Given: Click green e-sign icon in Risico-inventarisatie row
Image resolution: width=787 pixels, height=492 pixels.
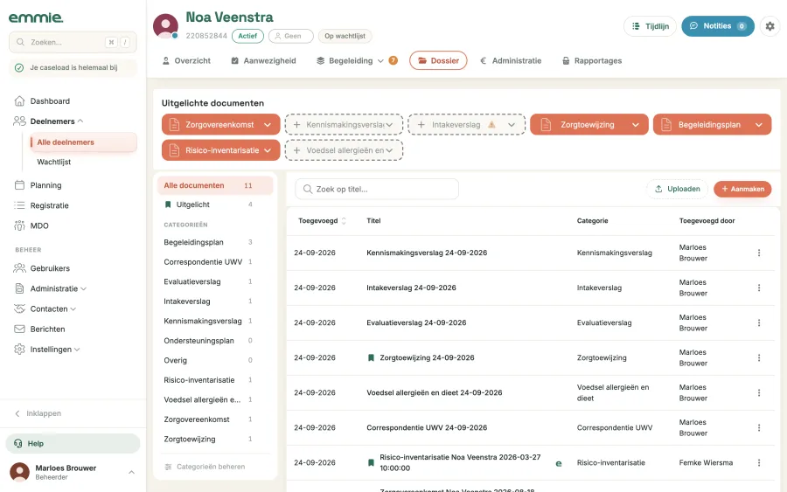Looking at the screenshot, I should tap(559, 463).
